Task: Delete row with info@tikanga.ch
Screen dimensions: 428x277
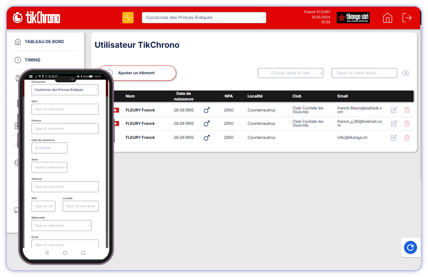Action: (x=407, y=138)
